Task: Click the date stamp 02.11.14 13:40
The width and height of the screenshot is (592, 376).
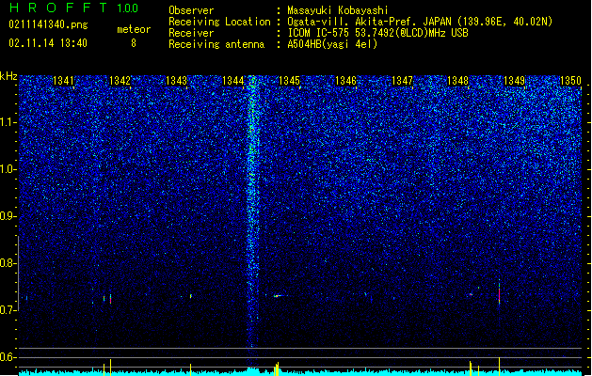Action: pos(48,43)
